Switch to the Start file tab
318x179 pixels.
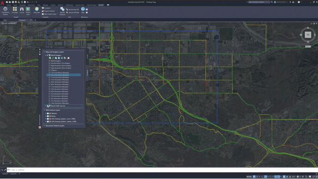coord(5,20)
